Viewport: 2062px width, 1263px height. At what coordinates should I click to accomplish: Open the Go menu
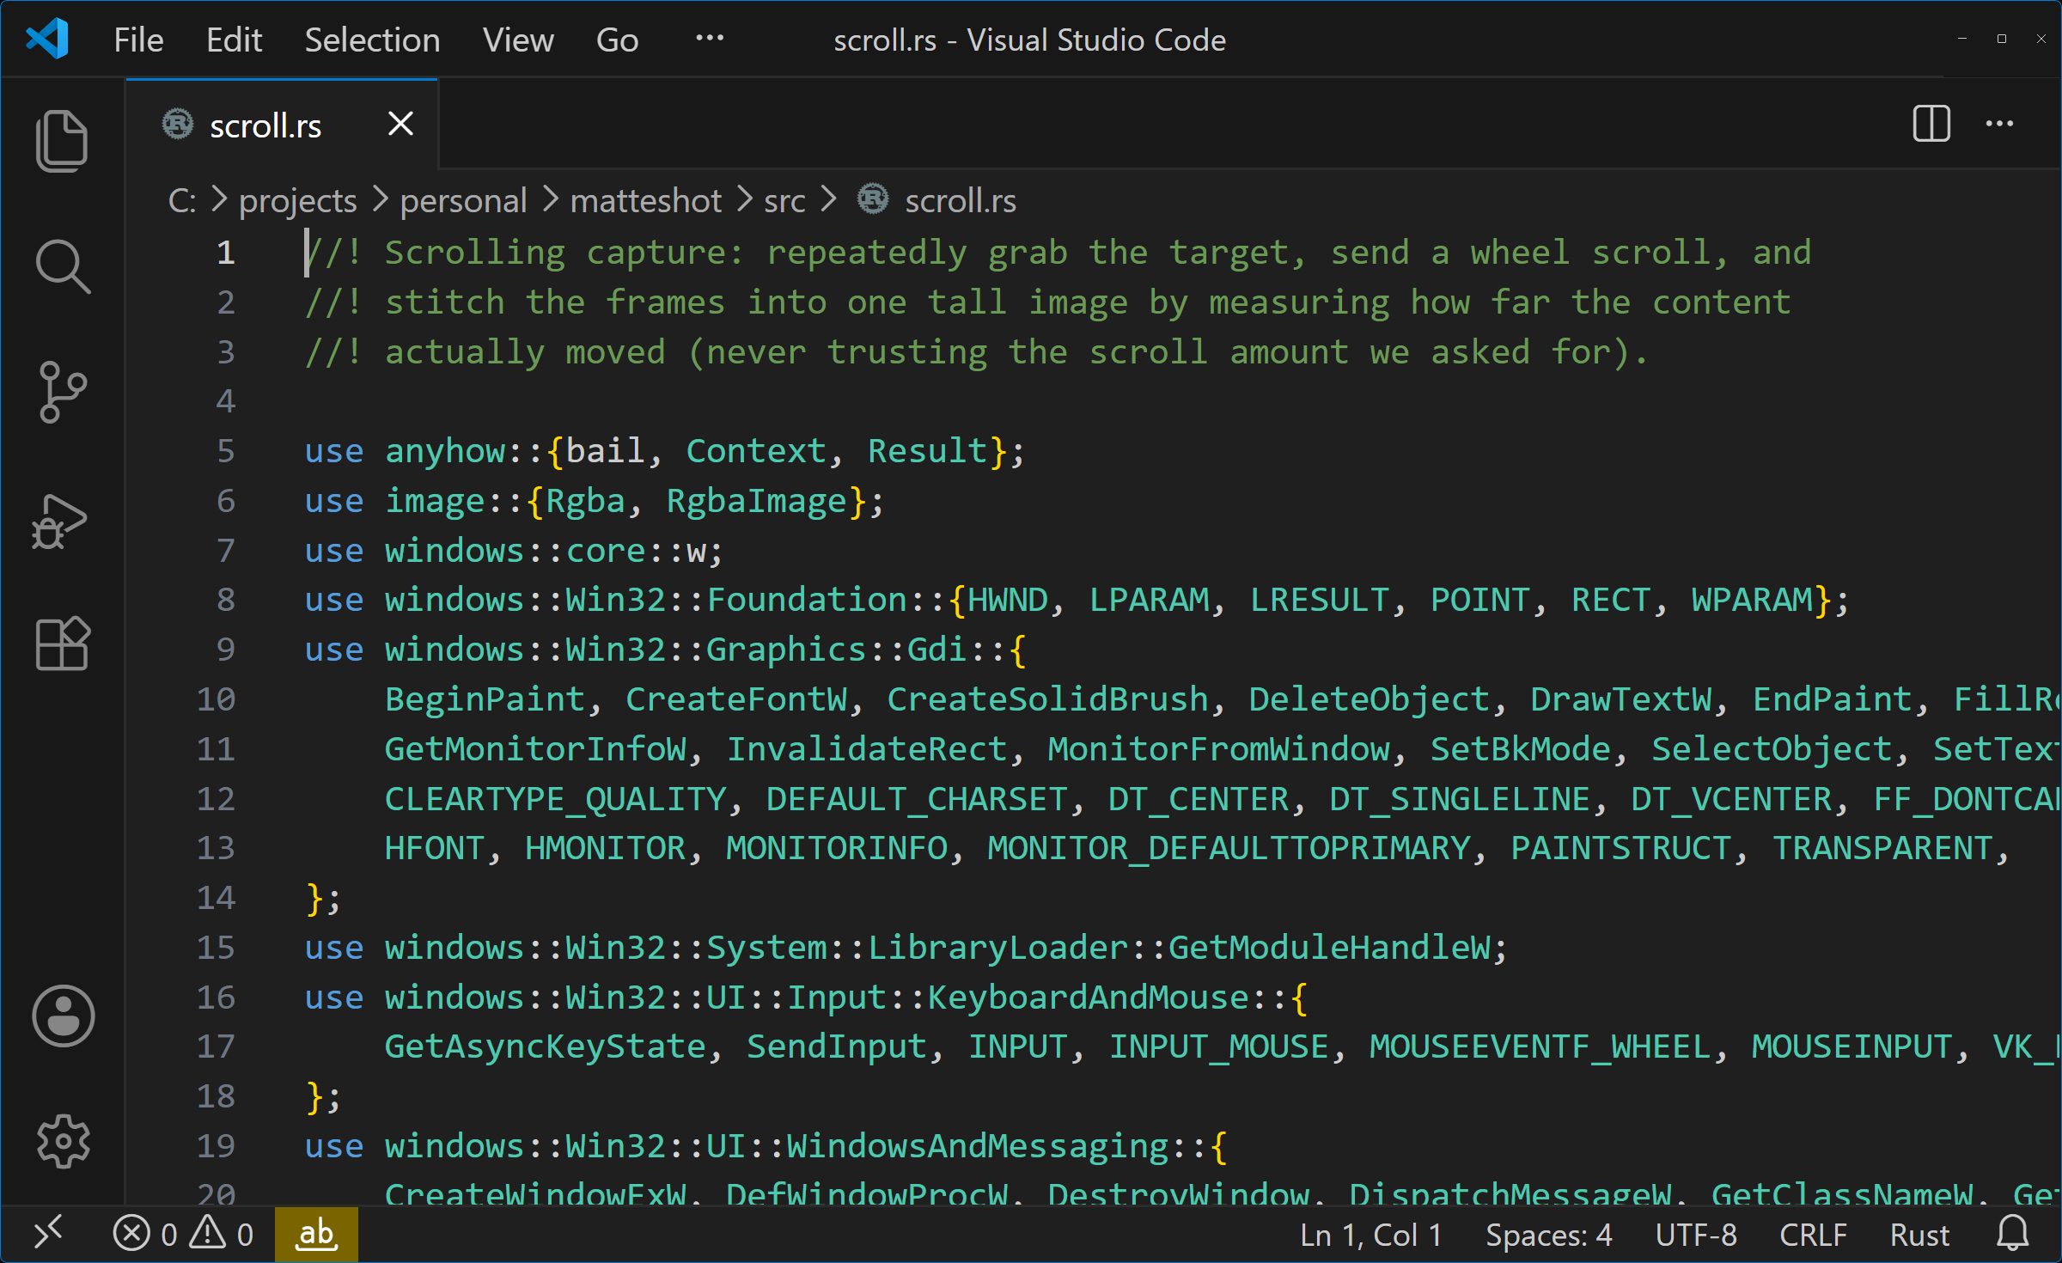[x=617, y=40]
